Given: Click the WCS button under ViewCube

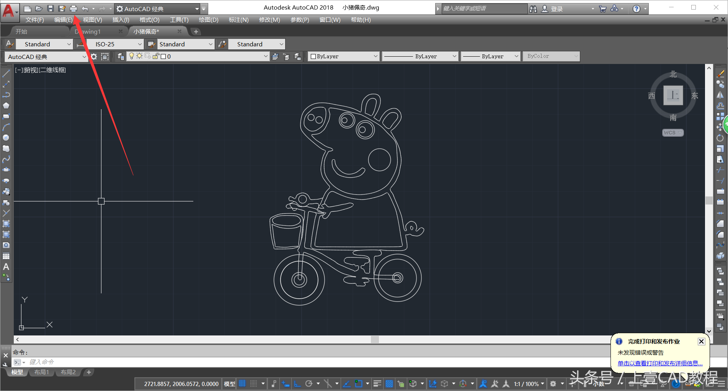Looking at the screenshot, I should pos(673,133).
